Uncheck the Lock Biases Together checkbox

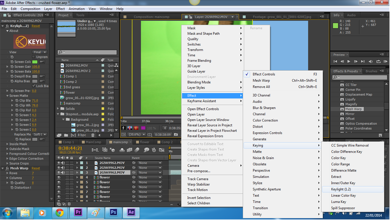[x=34, y=86]
